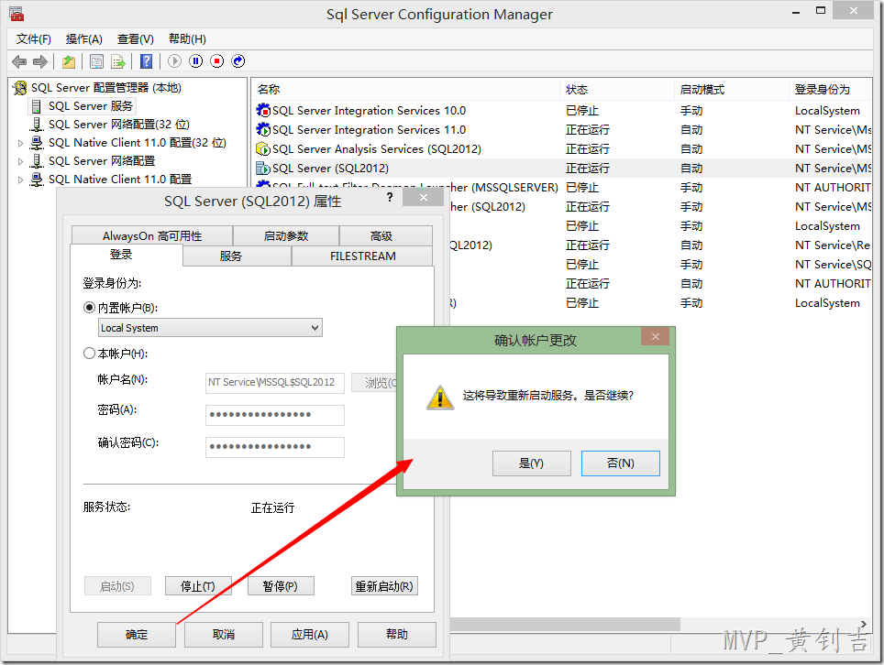
Task: Click the SQL Server Analysis Services icon
Action: point(263,148)
